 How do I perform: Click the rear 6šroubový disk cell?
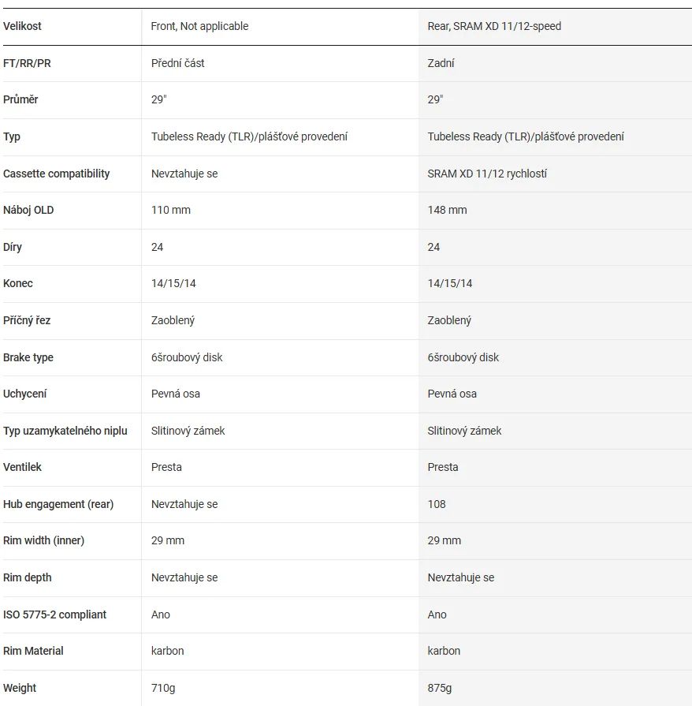pyautogui.click(x=463, y=357)
